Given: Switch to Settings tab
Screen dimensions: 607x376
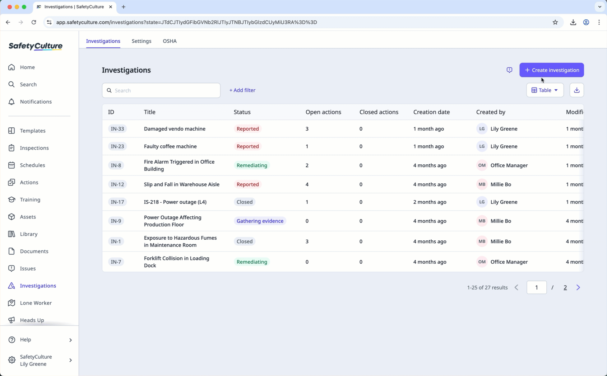Looking at the screenshot, I should 142,41.
